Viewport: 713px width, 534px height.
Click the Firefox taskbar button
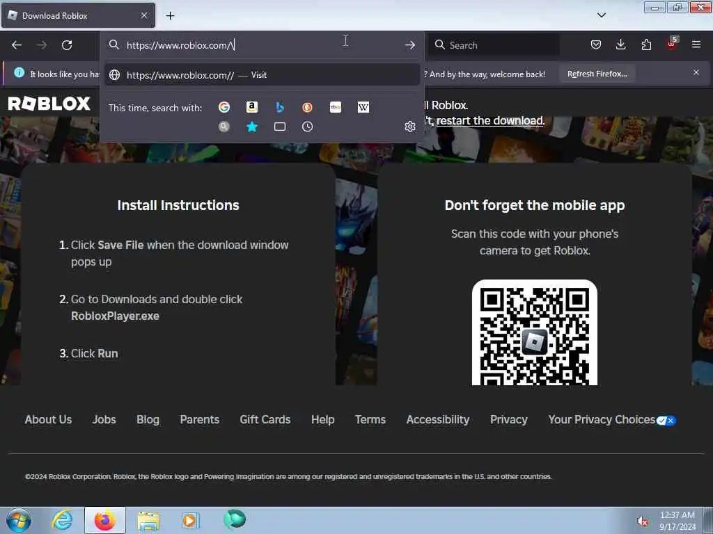104,520
